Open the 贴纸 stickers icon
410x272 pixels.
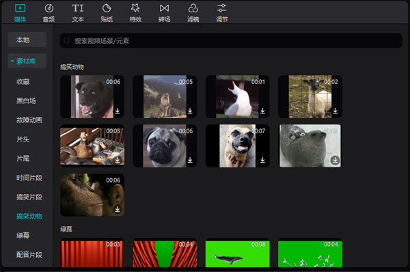107,8
